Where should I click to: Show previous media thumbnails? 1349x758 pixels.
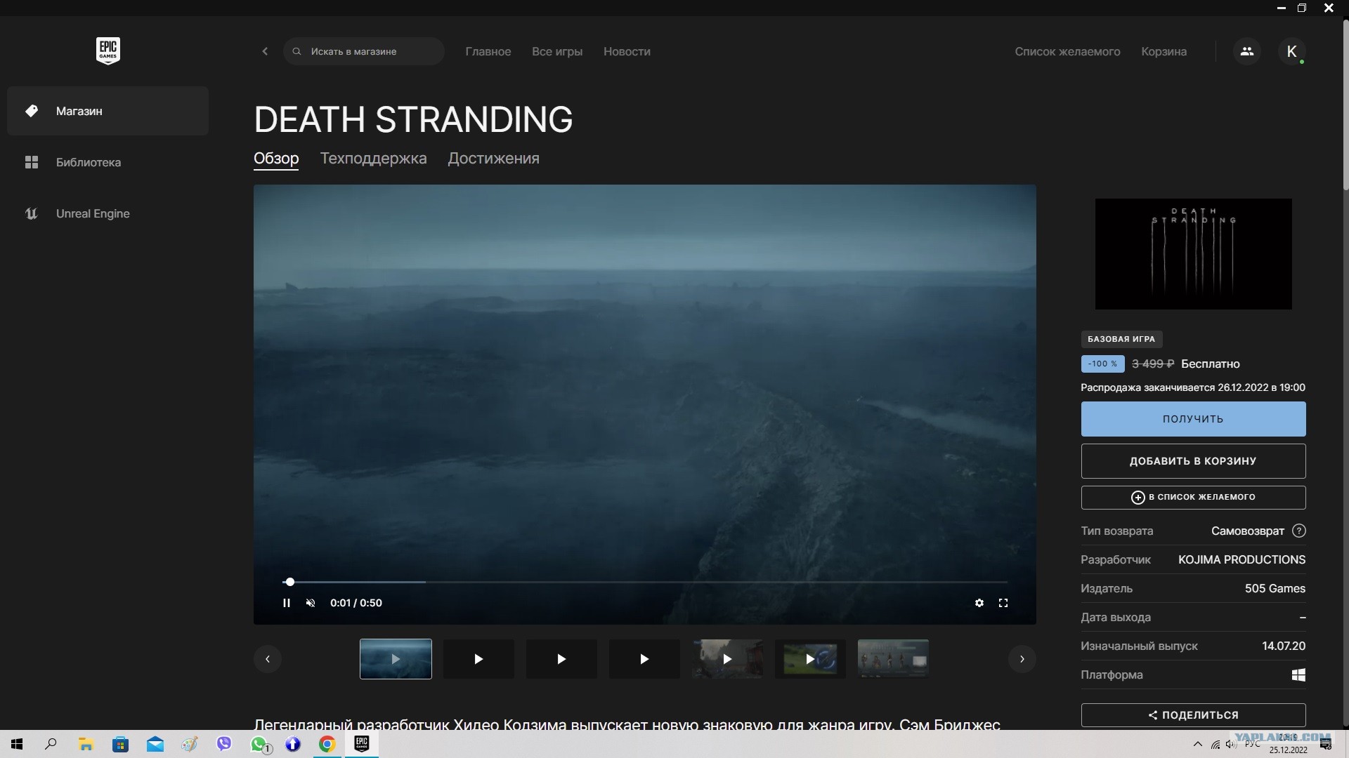[x=268, y=659]
